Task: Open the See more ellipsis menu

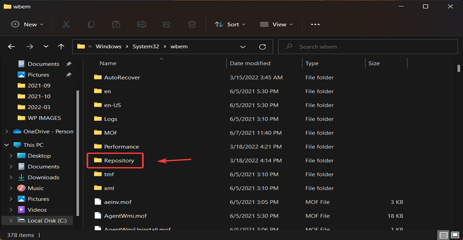Action: (x=315, y=24)
